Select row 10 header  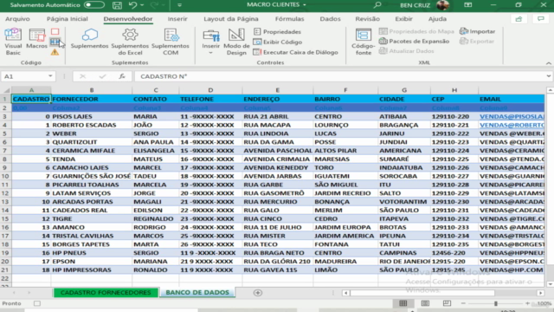5,176
